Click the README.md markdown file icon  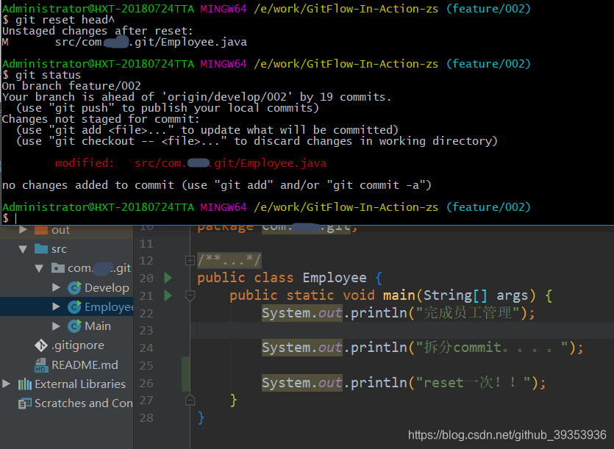[x=40, y=364]
